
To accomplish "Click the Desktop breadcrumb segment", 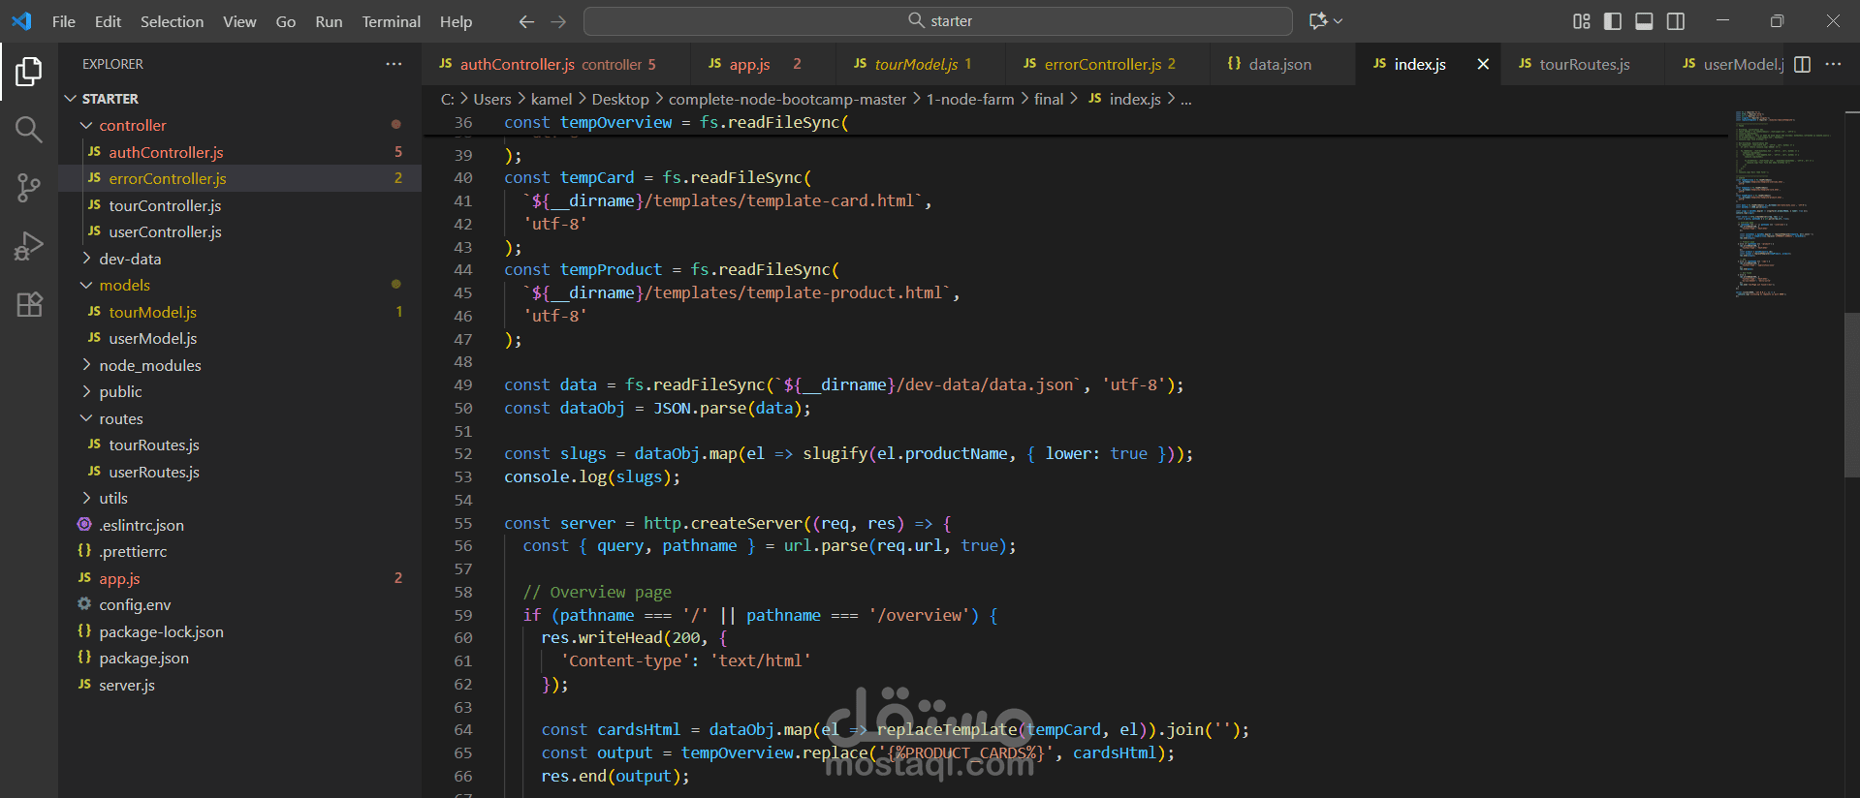I will coord(620,99).
